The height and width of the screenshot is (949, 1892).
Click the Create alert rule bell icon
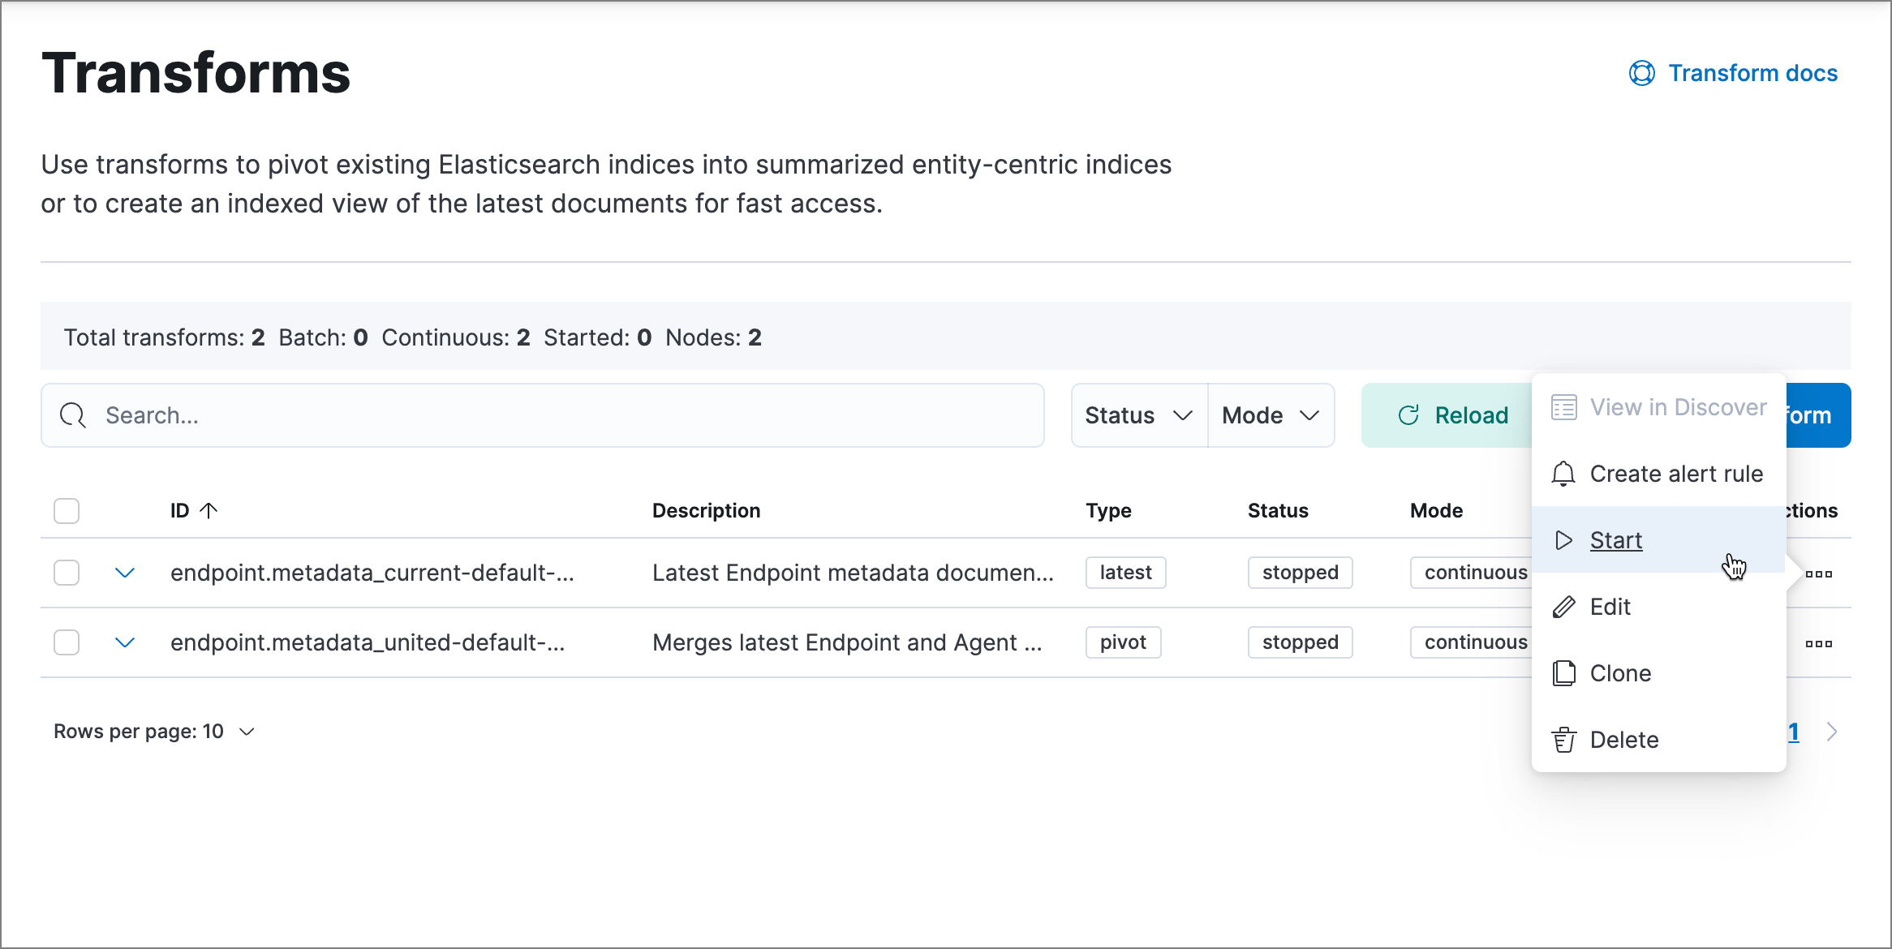tap(1563, 474)
